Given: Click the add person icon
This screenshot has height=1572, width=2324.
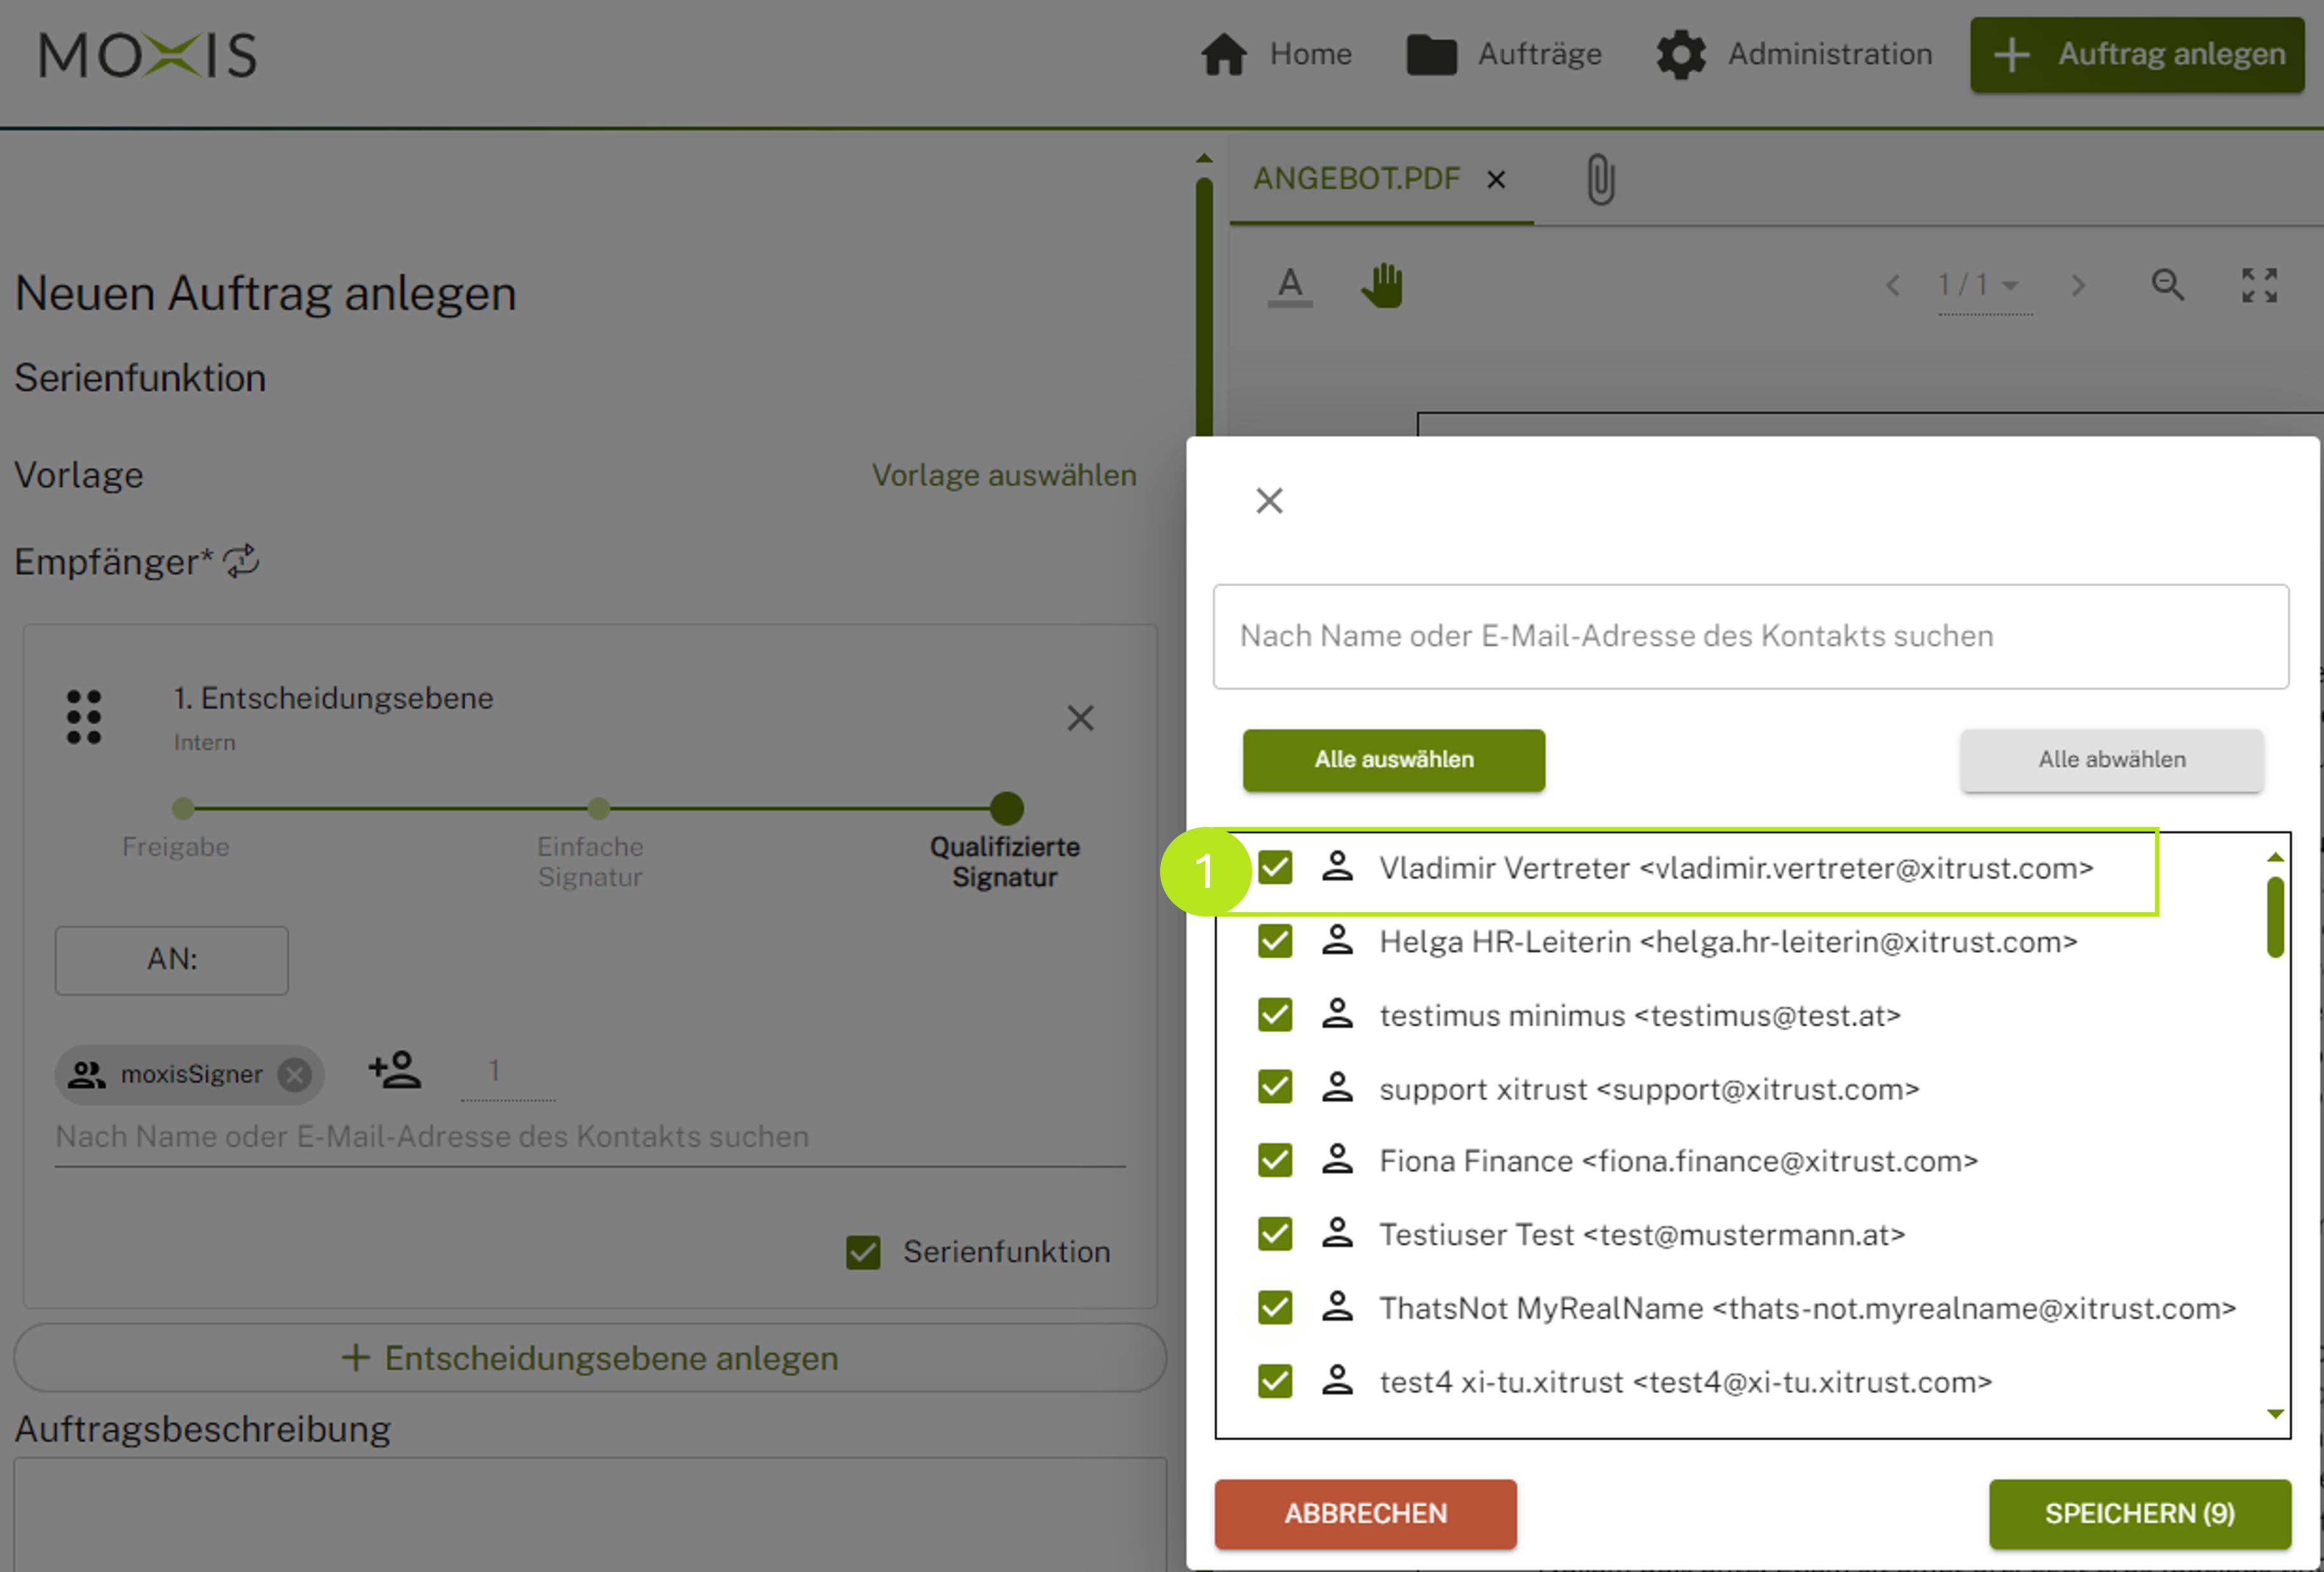Looking at the screenshot, I should (x=394, y=1071).
